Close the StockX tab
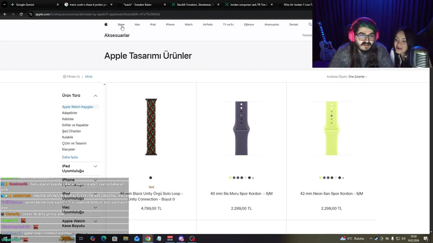This screenshot has width=433, height=243. [x=218, y=5]
